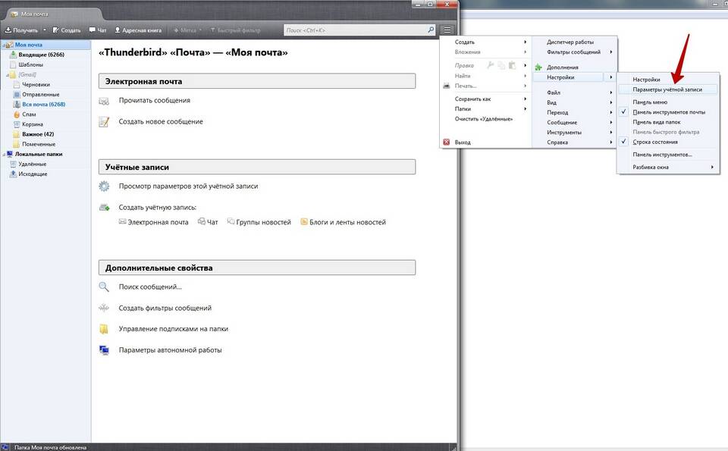Click gear icon beside Просмотр параметров учётной записи
The image size is (728, 451).
point(104,186)
